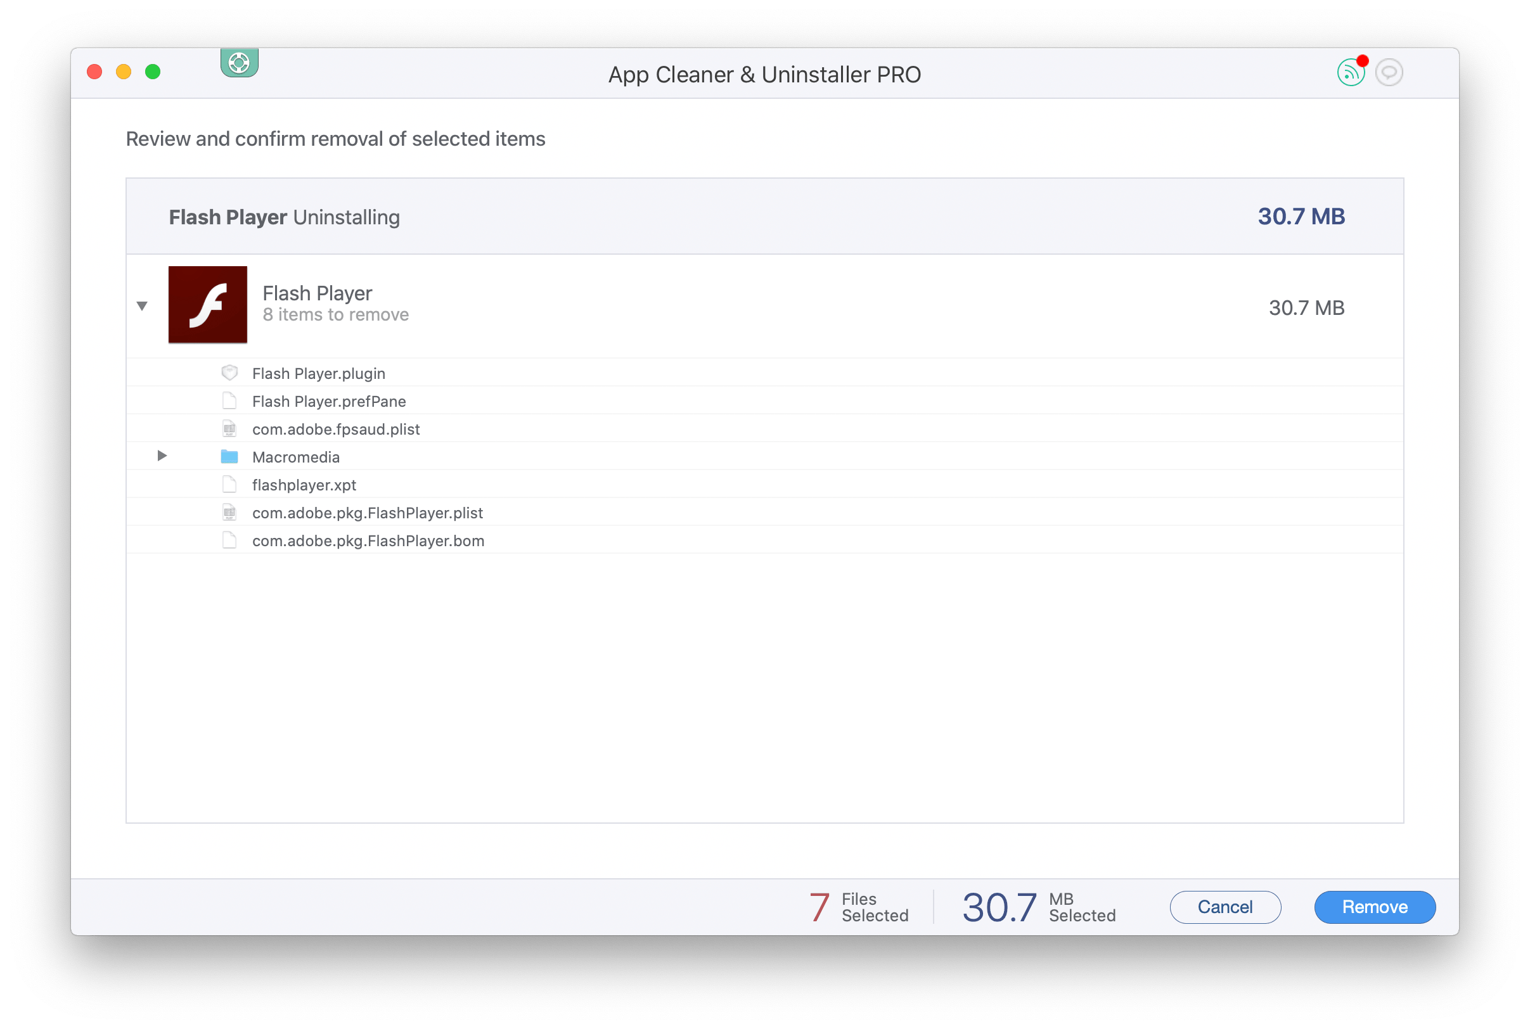The height and width of the screenshot is (1029, 1530).
Task: Click the '8 items to remove' label
Action: pos(335,314)
